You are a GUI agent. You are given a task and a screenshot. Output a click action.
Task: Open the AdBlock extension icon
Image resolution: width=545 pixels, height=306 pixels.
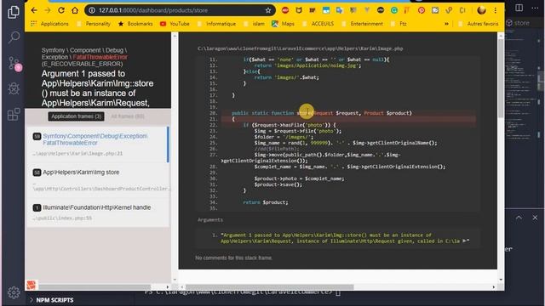click(x=285, y=10)
